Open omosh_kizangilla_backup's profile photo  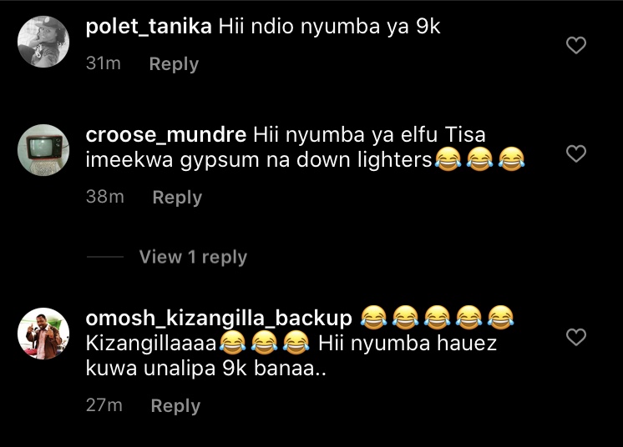[x=43, y=334]
